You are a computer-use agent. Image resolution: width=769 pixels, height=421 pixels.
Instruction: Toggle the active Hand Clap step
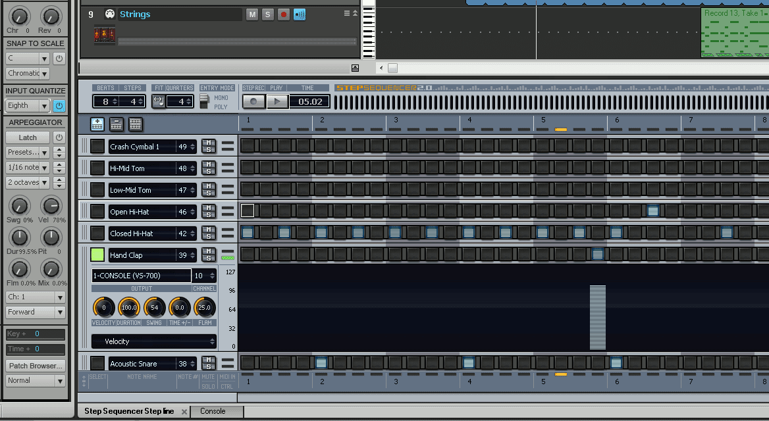pos(597,254)
